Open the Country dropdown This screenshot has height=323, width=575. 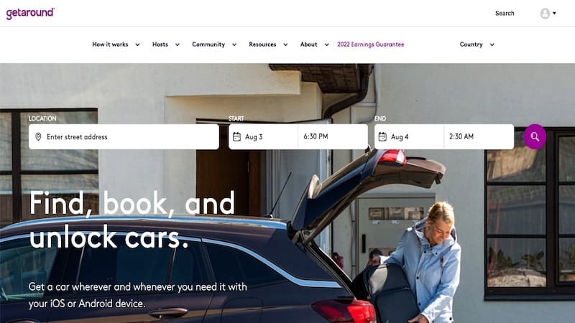coord(477,45)
